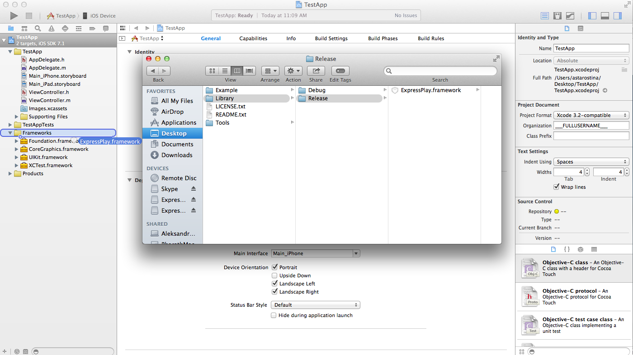Switch to the Build Settings tab
633x355 pixels.
[x=331, y=38]
